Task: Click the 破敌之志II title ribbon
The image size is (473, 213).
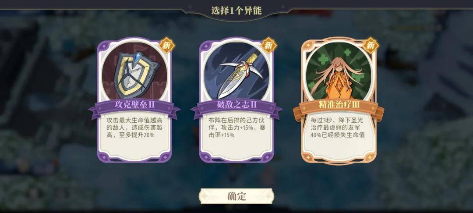Action: 236,107
